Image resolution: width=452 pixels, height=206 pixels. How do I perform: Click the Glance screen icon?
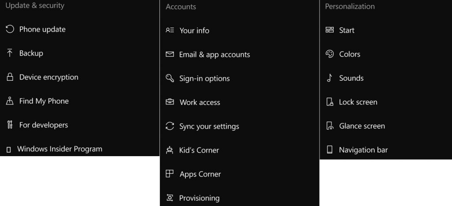pyautogui.click(x=330, y=126)
